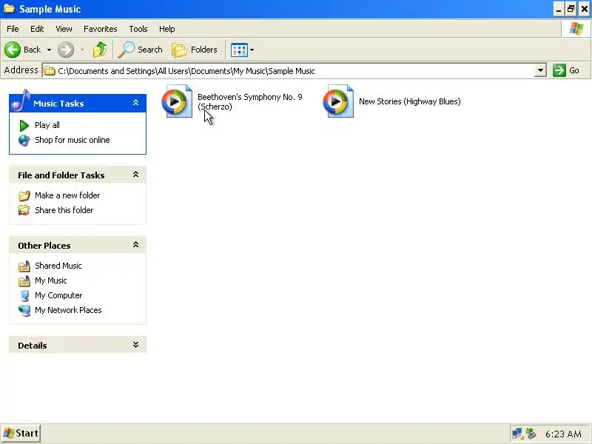Expand the Details panel
Image resolution: width=592 pixels, height=444 pixels.
[x=135, y=345]
